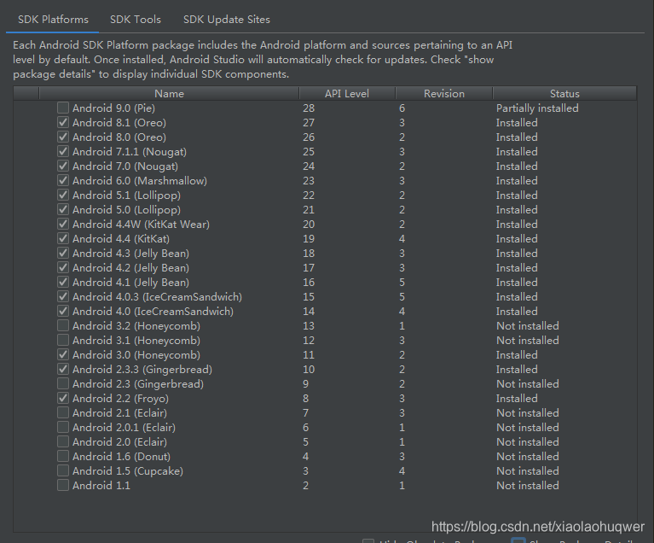Check the Android 2.3 (Gingerbread) checkbox

[x=63, y=383]
